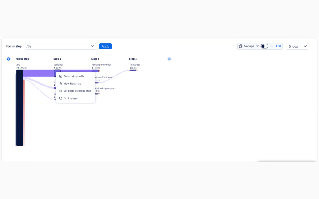Click the /features/ label under Step 3
319x199 pixels.
135,65
